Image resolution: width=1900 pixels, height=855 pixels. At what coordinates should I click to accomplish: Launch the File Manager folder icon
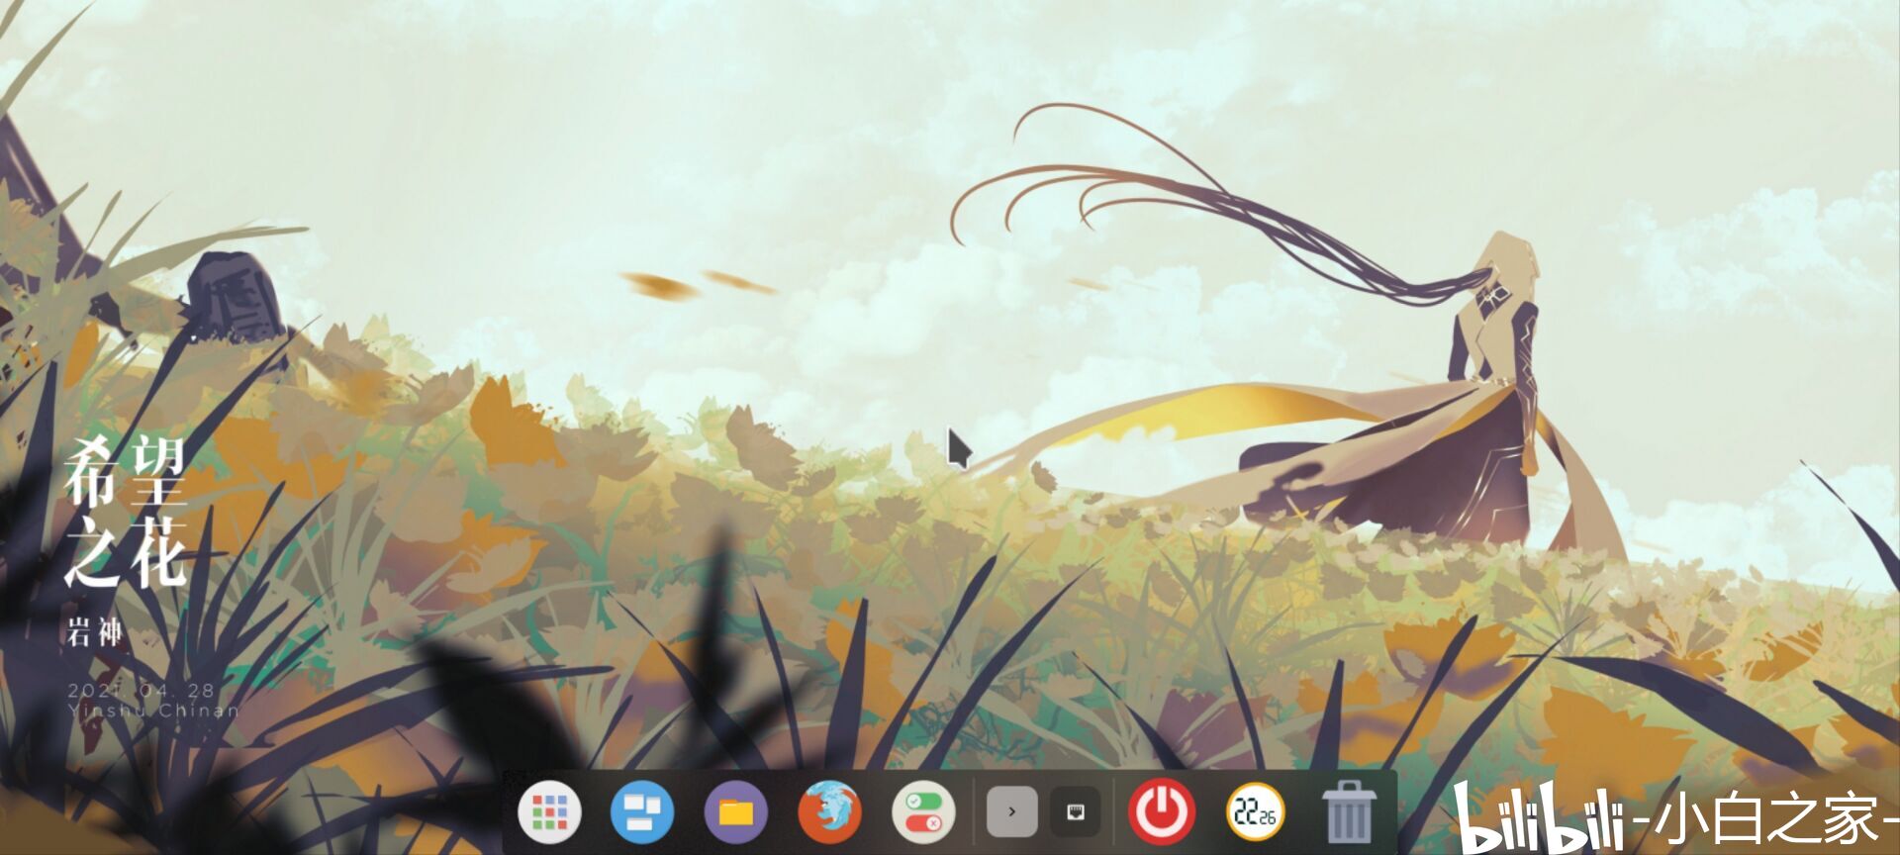click(736, 812)
